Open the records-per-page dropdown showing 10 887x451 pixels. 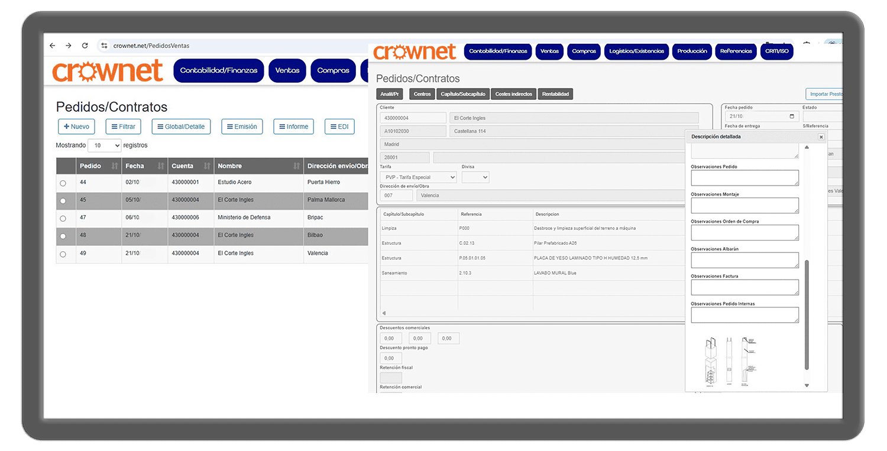(x=104, y=145)
